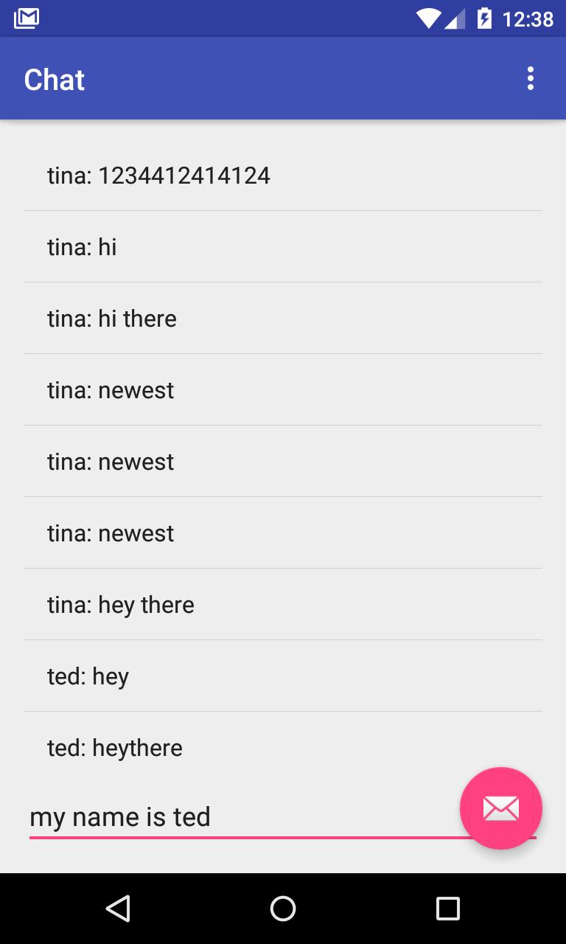Open recent apps square button
The width and height of the screenshot is (566, 944).
coord(448,909)
